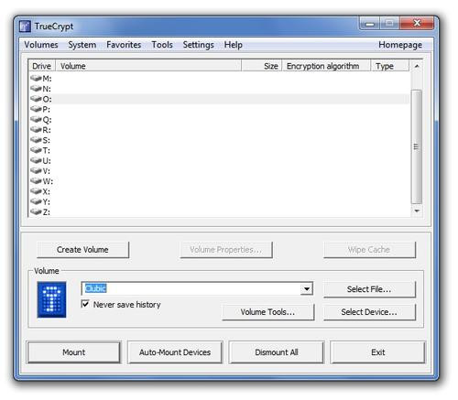The height and width of the screenshot is (400, 458).
Task: Open the Volumes menu
Action: click(41, 45)
